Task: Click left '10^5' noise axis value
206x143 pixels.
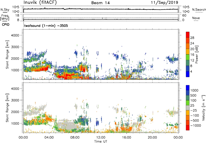Action: (x=15, y=7)
